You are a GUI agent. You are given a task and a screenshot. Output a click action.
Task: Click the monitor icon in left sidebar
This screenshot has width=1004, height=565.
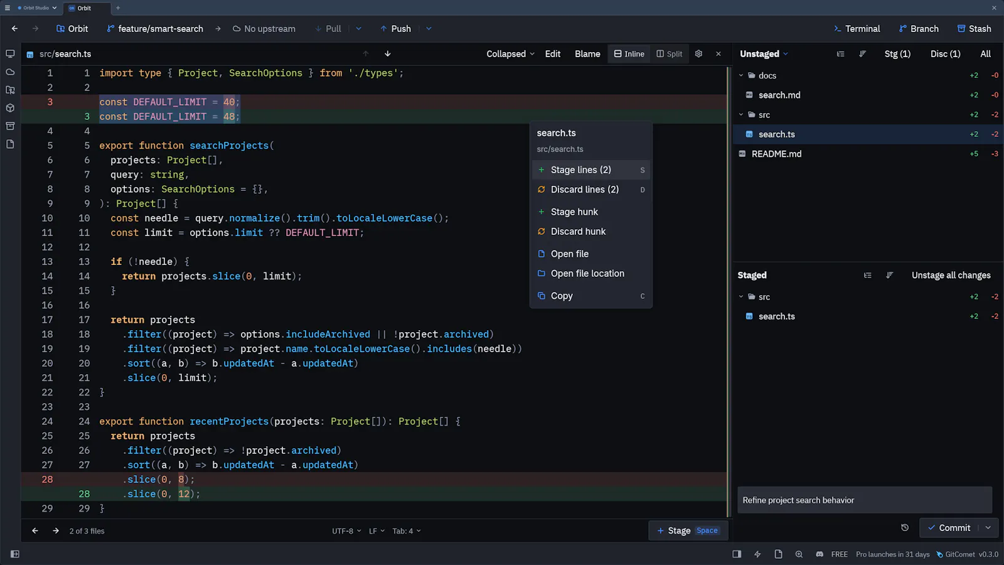(x=10, y=54)
